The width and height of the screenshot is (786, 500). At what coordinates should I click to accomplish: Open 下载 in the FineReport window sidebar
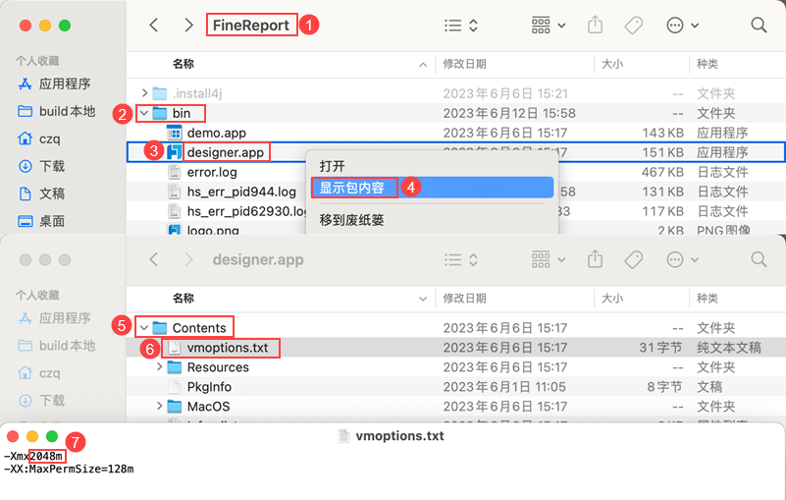pos(41,166)
